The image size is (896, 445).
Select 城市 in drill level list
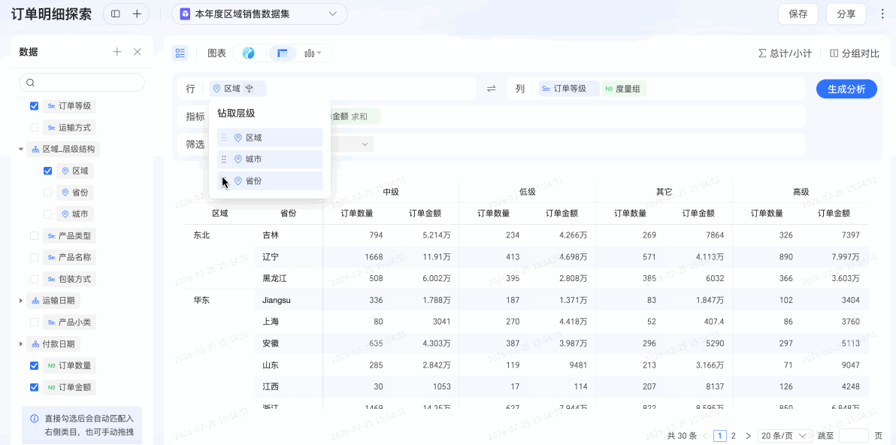(270, 159)
